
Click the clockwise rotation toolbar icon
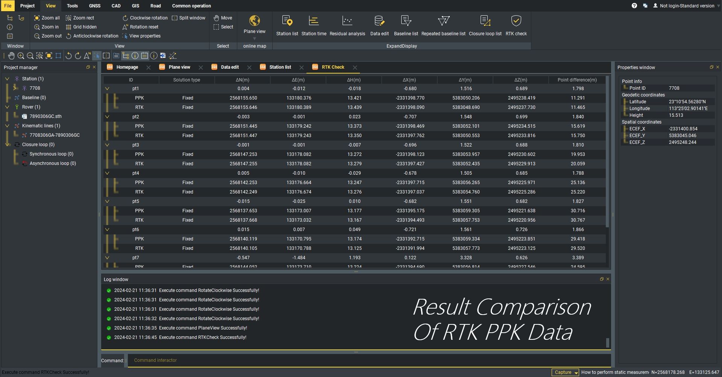click(78, 56)
